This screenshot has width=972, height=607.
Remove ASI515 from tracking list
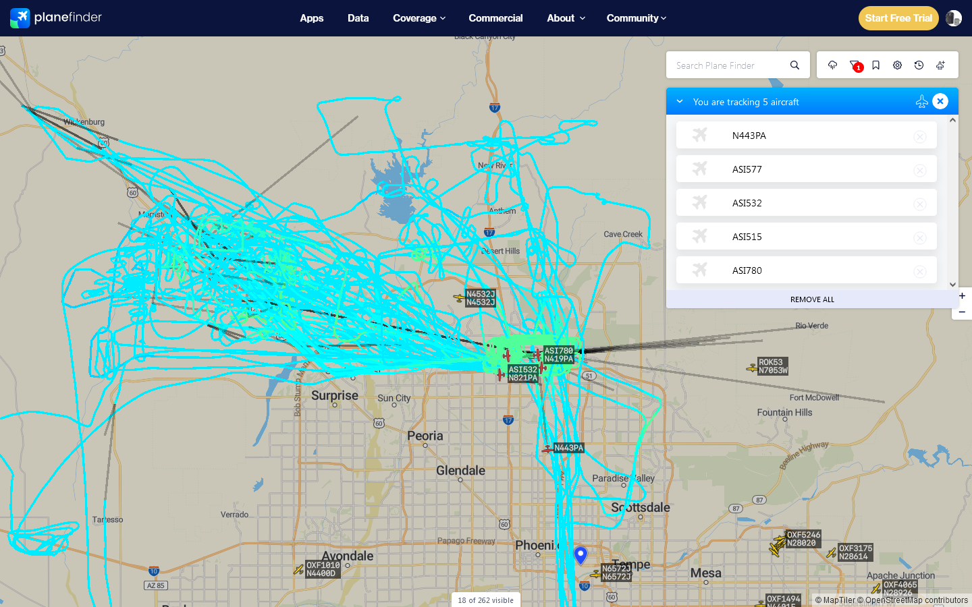pos(919,237)
